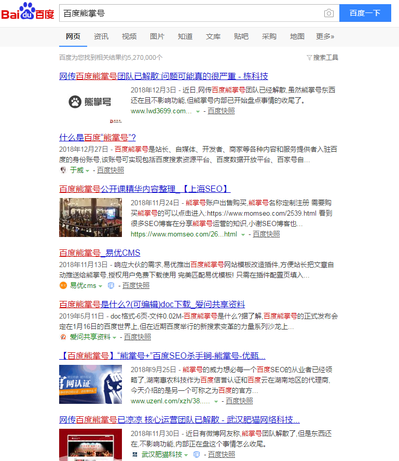Click the www.lwd3699.com... URL
Image resolution: width=399 pixels, height=461 pixels.
tap(161, 111)
